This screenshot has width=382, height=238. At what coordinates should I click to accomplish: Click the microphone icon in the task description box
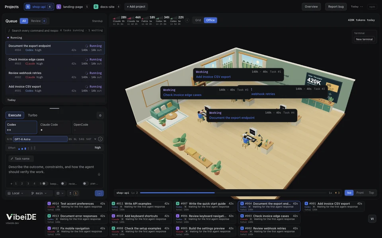click(x=99, y=175)
